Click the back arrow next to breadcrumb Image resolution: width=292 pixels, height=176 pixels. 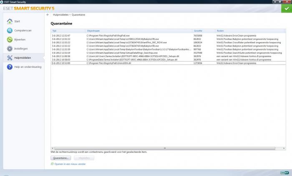click(48, 15)
